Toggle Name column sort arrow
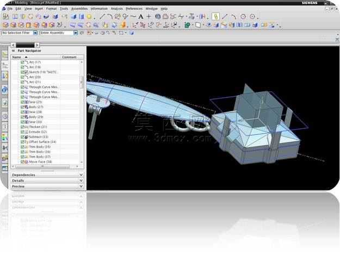The image size is (340, 255). [x=26, y=57]
